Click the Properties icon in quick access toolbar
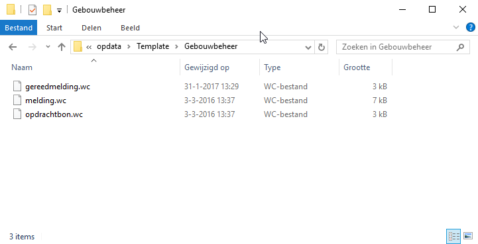 32,10
